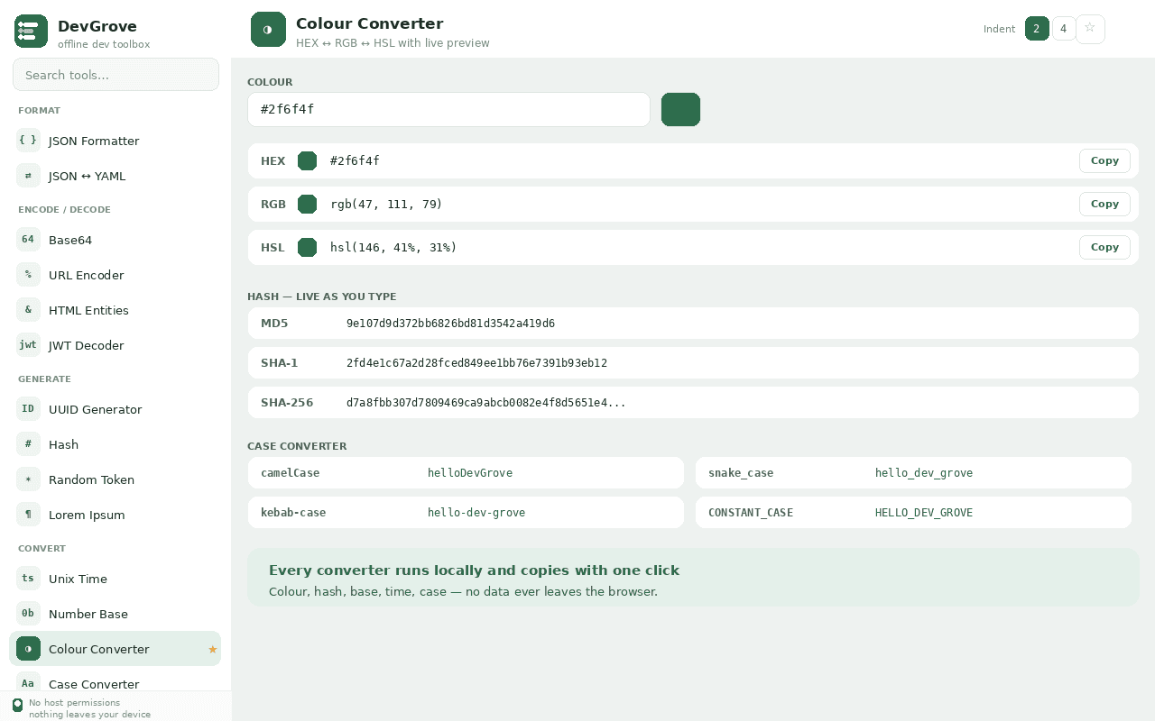The image size is (1155, 721).
Task: Open Base64 tool
Action: [x=115, y=240]
